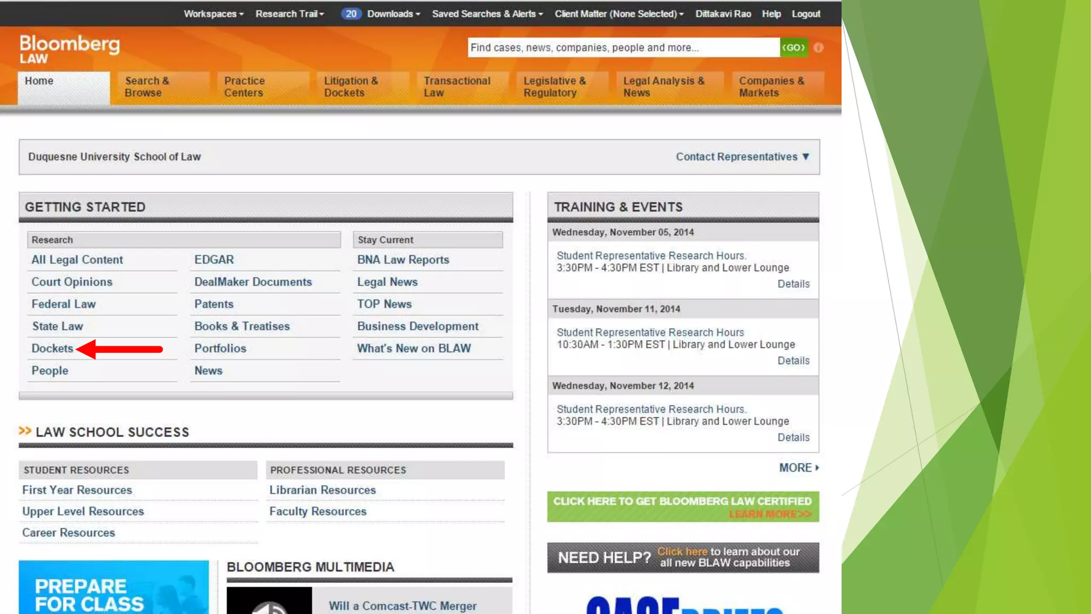Click the MORE events arrow link
The image size is (1091, 614).
[x=799, y=467]
